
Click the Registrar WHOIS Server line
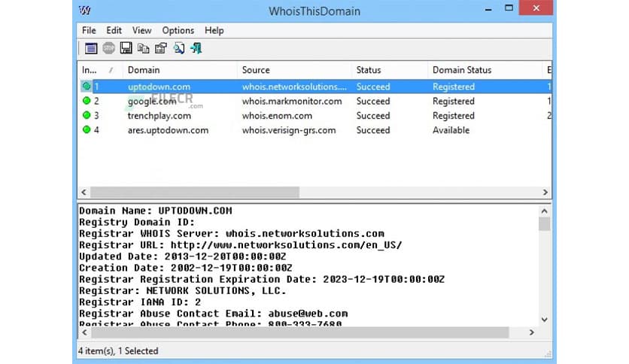tap(232, 233)
